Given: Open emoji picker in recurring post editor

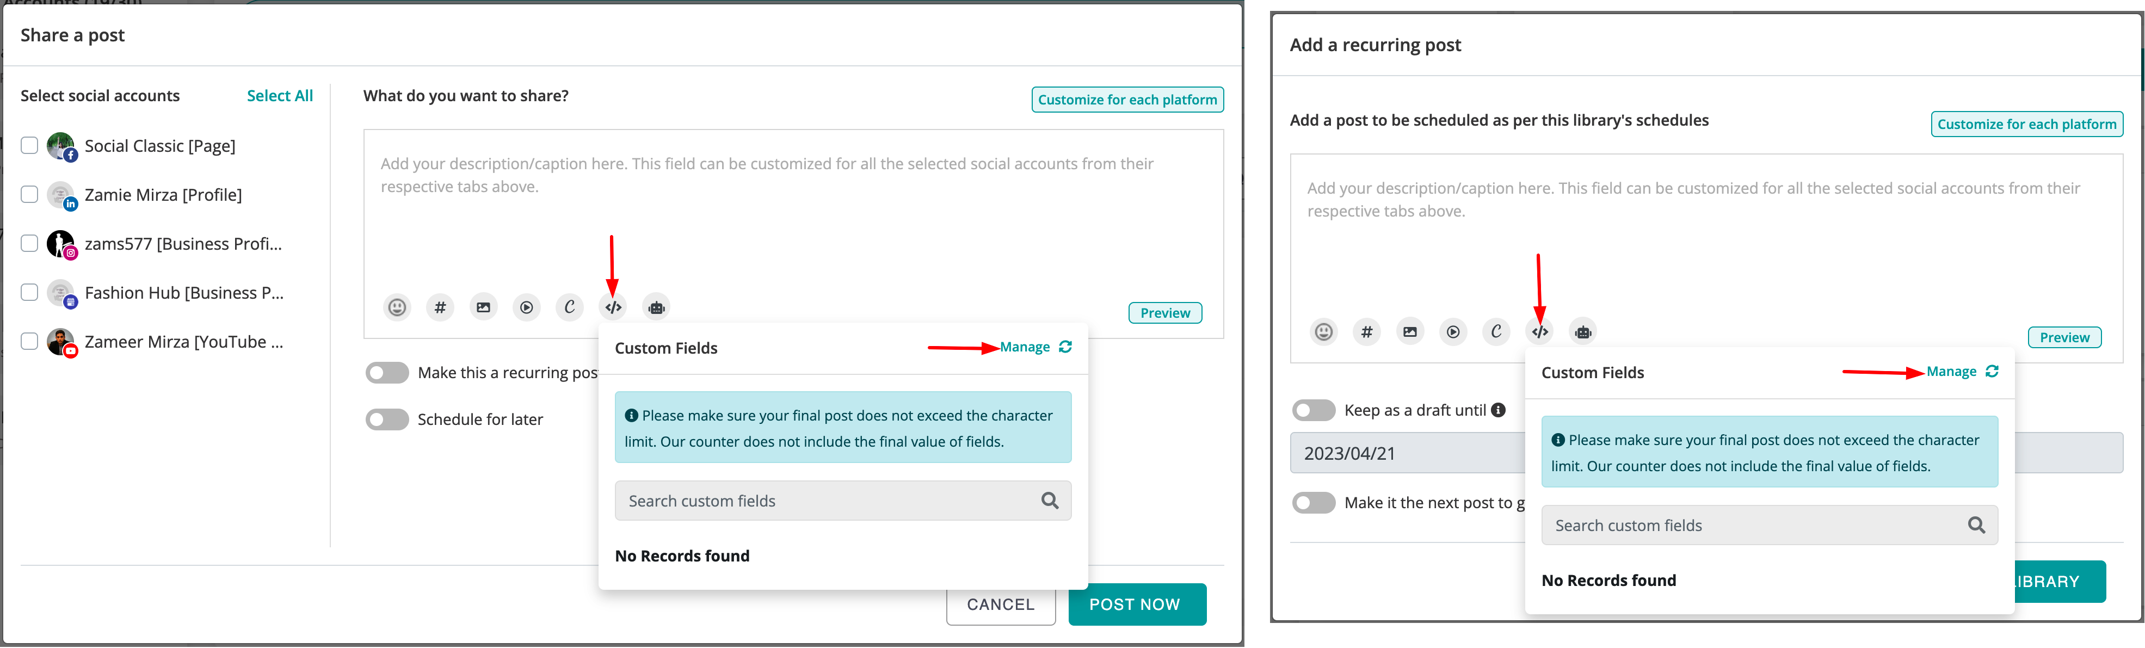Looking at the screenshot, I should click(x=1324, y=331).
